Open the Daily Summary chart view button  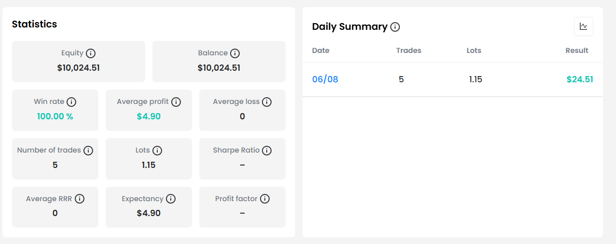tap(584, 26)
